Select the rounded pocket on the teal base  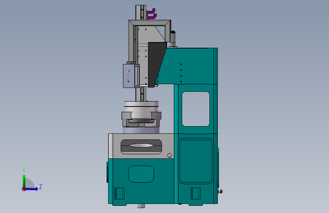pyautogui.click(x=141, y=174)
